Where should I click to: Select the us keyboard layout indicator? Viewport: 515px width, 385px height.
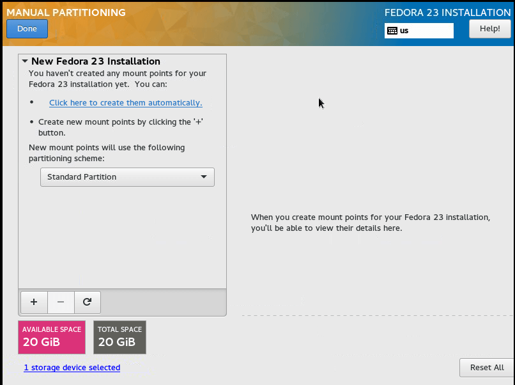(x=419, y=31)
